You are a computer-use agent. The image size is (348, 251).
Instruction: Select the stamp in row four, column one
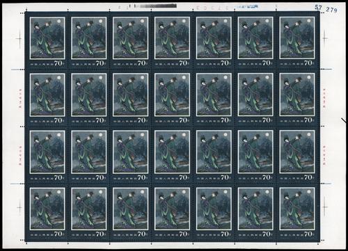[x=47, y=212]
